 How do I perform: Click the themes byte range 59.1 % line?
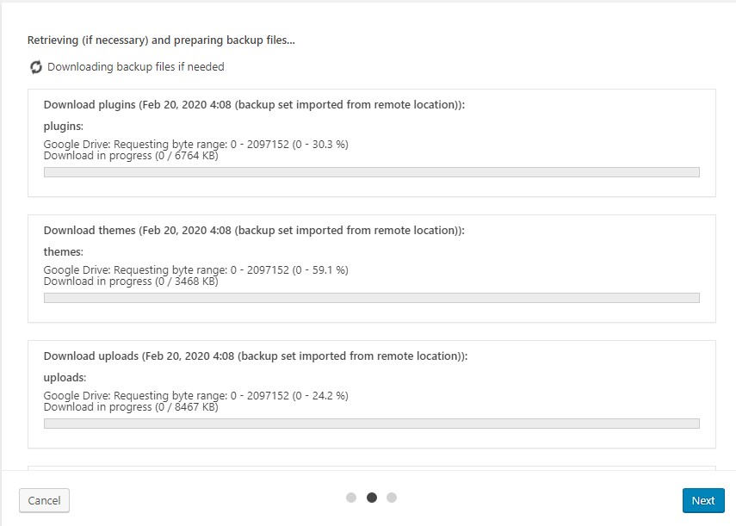(195, 269)
